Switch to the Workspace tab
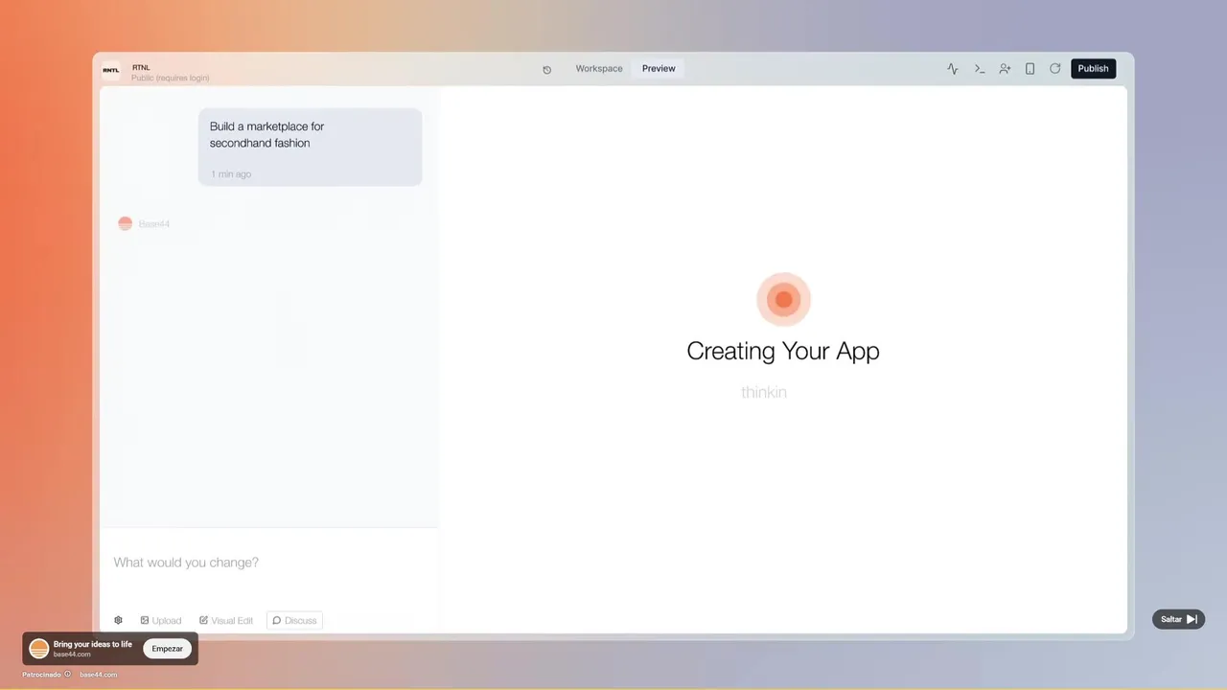Viewport: 1227px width, 690px height. click(x=598, y=69)
